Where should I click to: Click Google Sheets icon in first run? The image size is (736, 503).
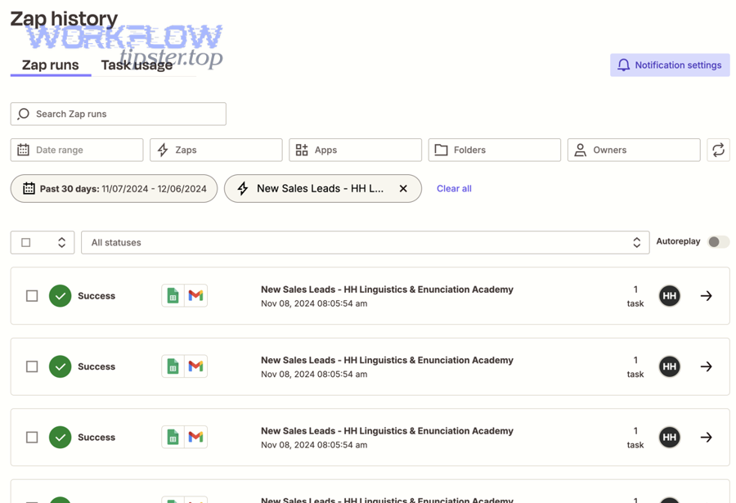pyautogui.click(x=173, y=296)
